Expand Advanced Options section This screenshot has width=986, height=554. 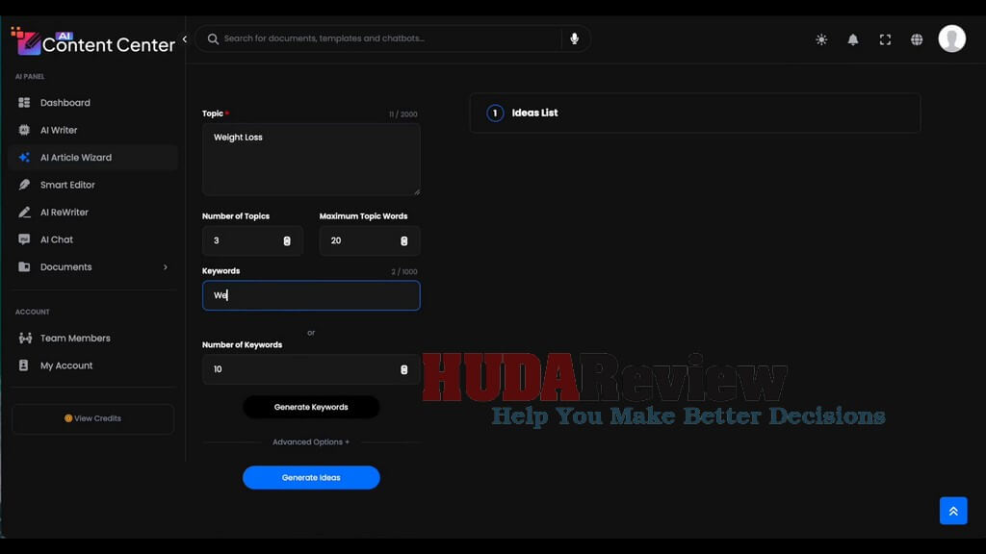click(x=311, y=442)
